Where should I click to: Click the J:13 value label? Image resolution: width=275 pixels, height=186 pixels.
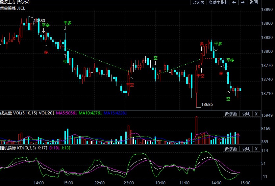66,148
